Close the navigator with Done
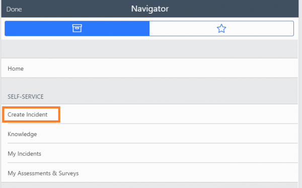The image size is (302, 188). coord(14,9)
